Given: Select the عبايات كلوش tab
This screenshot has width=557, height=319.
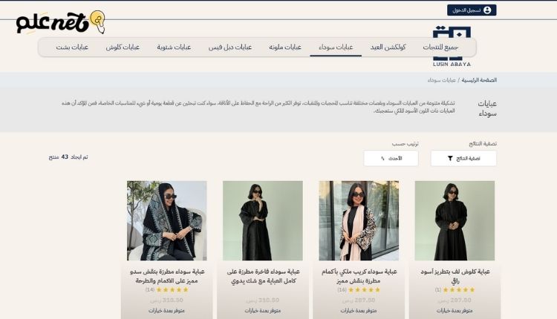Looking at the screenshot, I should tap(123, 47).
